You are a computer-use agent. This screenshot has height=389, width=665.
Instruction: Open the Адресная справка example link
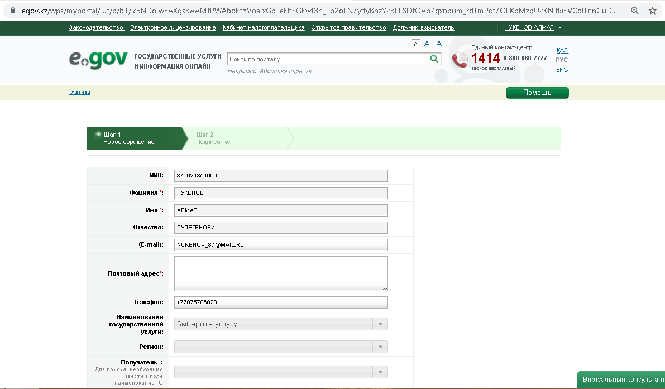(x=285, y=71)
